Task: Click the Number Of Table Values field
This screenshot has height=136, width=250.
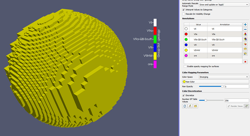Action: 237,100
